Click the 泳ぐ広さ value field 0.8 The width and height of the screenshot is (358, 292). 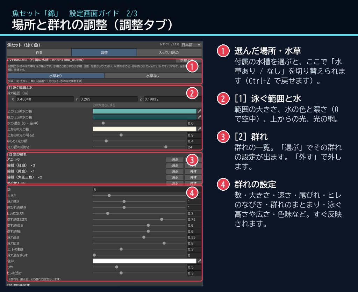[x=194, y=243]
